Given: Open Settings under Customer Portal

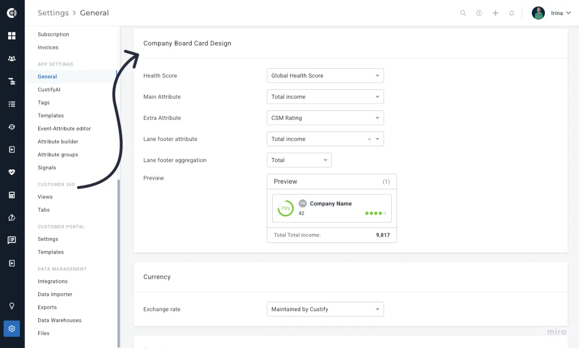Looking at the screenshot, I should pos(48,239).
